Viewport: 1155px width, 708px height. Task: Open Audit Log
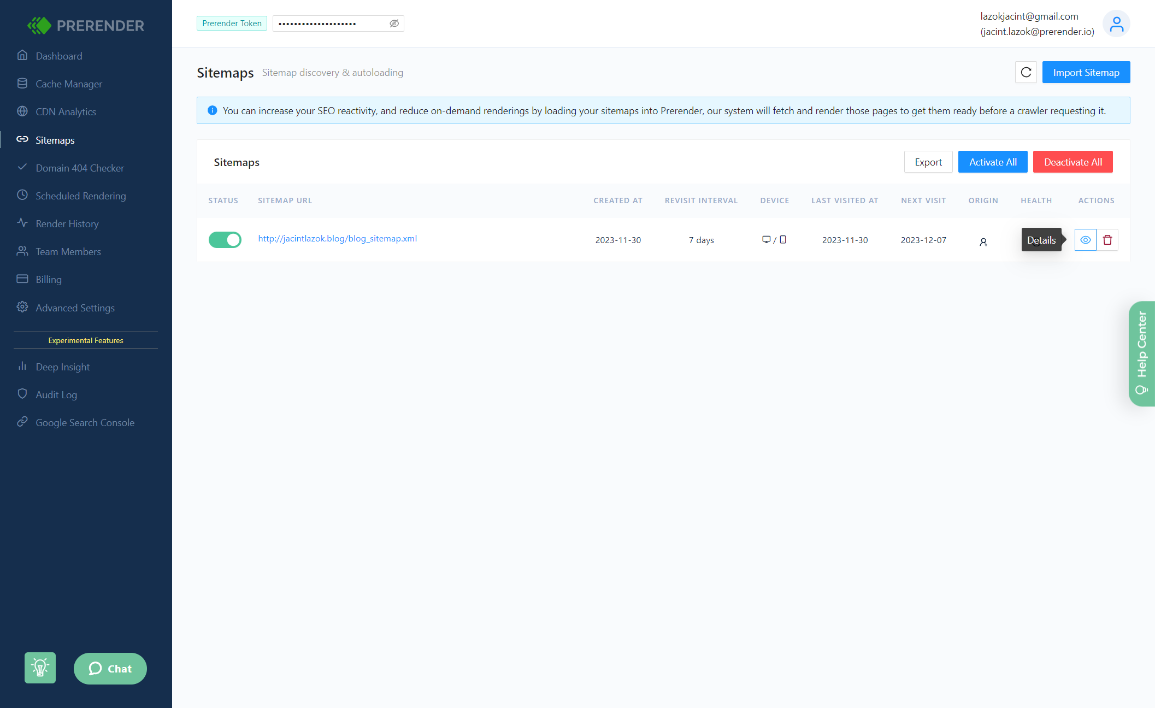56,394
